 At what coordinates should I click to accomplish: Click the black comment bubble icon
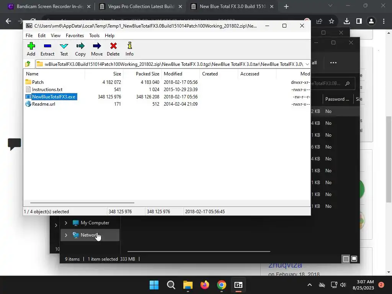coord(14,144)
